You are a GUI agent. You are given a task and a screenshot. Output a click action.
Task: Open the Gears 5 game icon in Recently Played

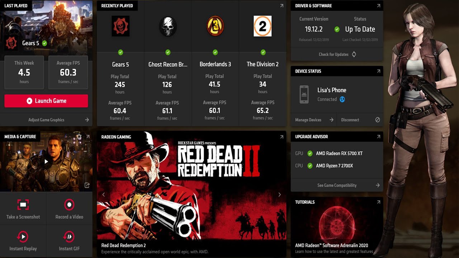(120, 26)
